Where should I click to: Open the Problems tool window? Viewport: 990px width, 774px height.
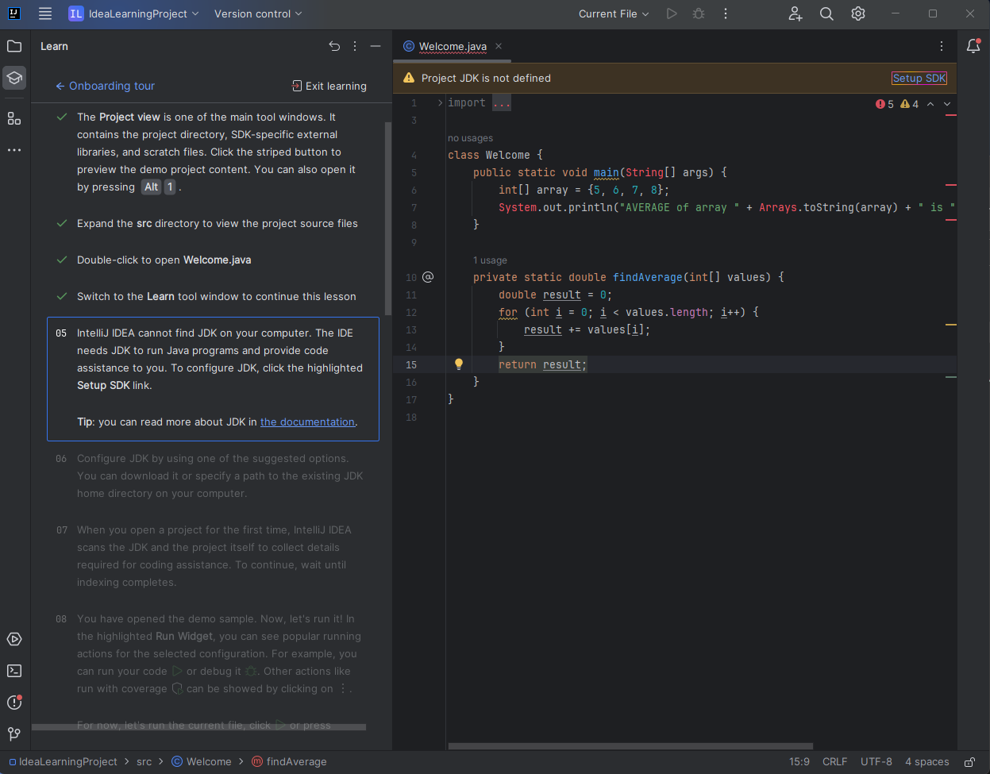point(14,703)
